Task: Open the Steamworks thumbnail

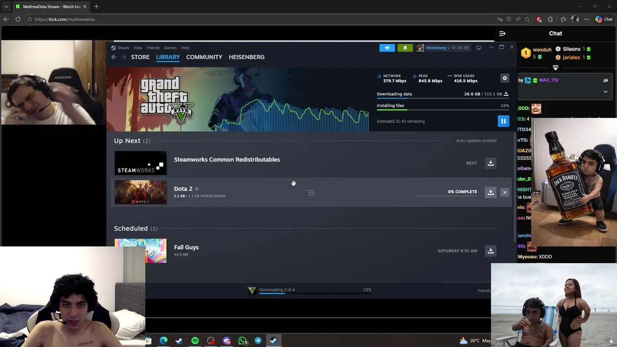Action: pos(140,163)
